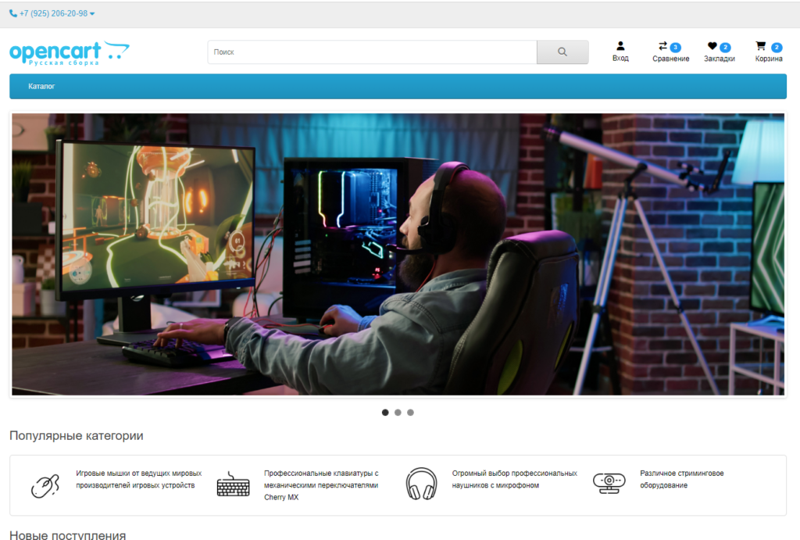800x540 pixels.
Task: Click the webcam streaming equipment icon
Action: [x=609, y=483]
